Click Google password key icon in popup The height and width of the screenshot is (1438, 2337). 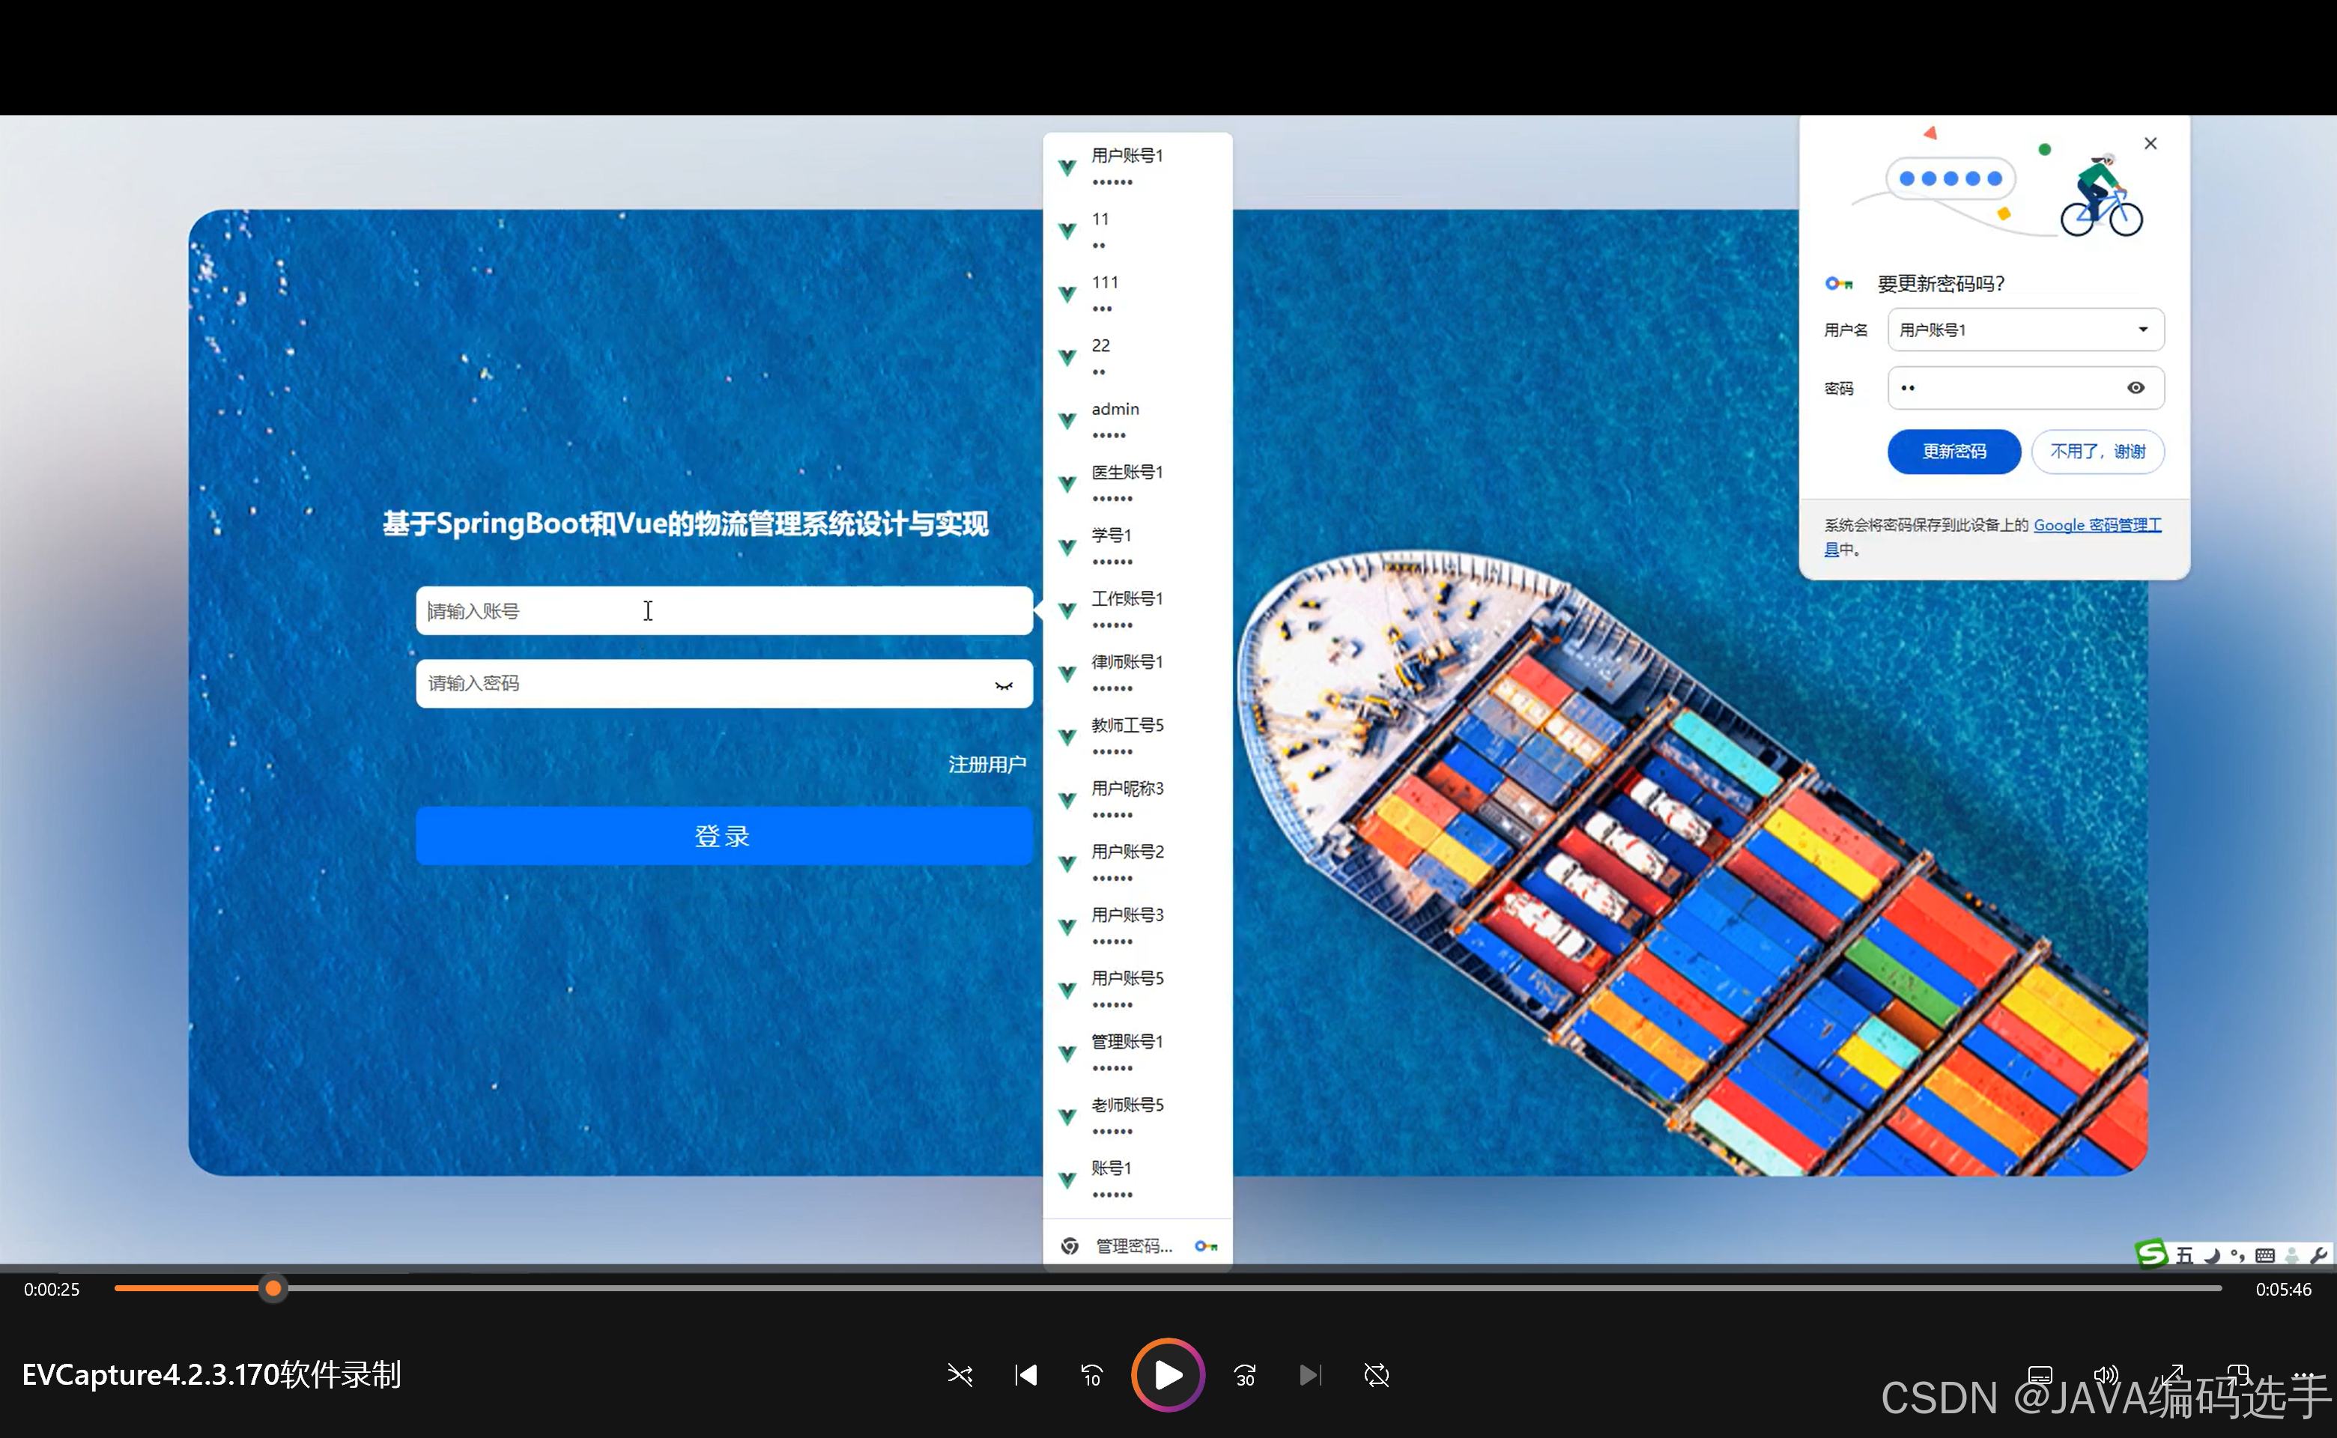click(1839, 283)
